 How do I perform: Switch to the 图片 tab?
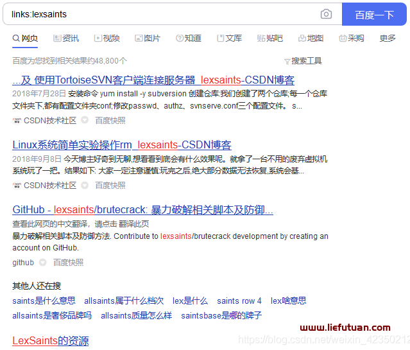click(x=148, y=39)
